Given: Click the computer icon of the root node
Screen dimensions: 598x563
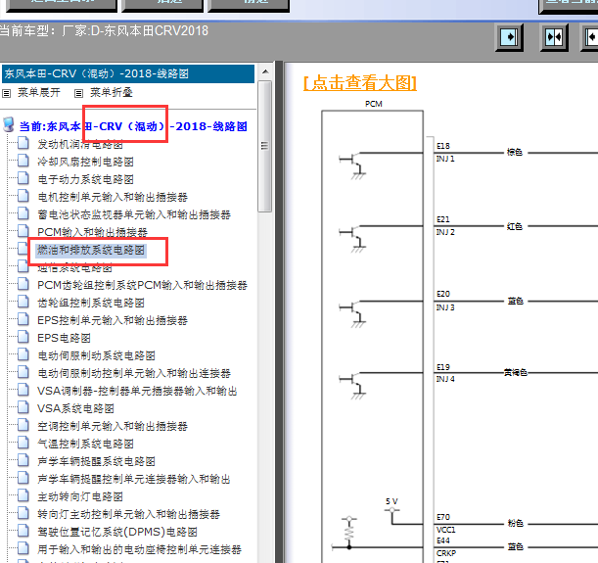Looking at the screenshot, I should [x=9, y=124].
